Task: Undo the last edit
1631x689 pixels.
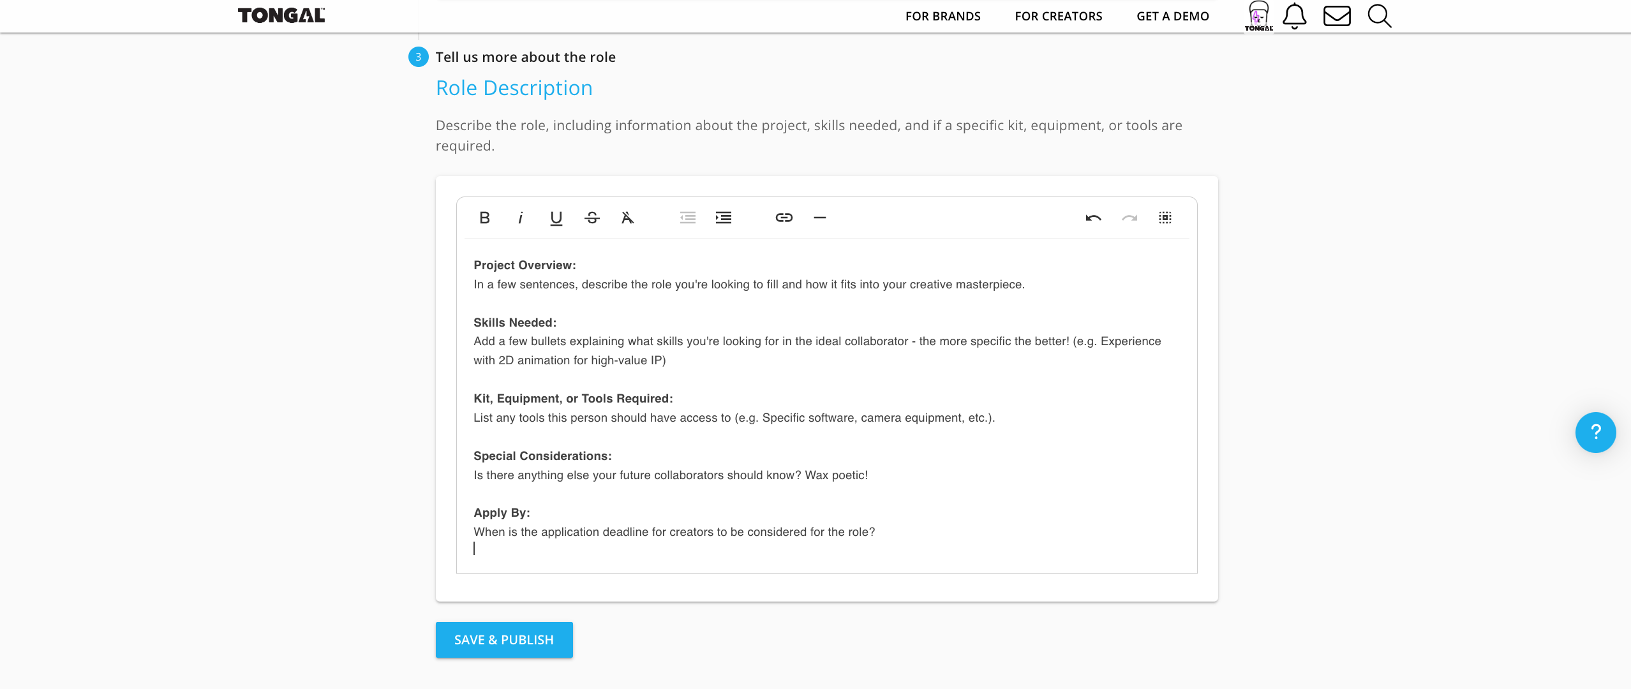Action: pos(1093,218)
